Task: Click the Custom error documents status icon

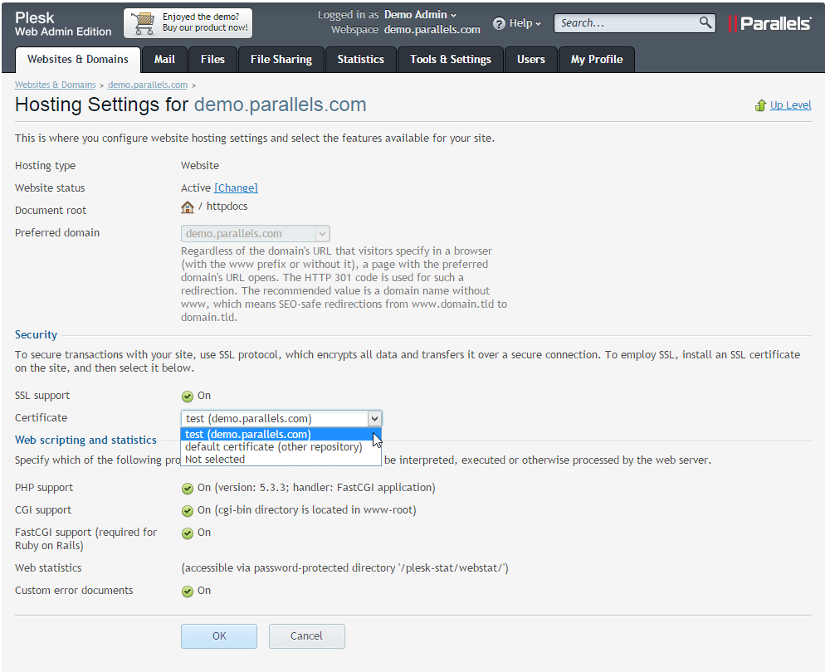Action: pyautogui.click(x=188, y=592)
